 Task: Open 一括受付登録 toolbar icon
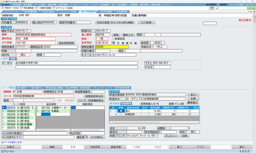[37, 8]
